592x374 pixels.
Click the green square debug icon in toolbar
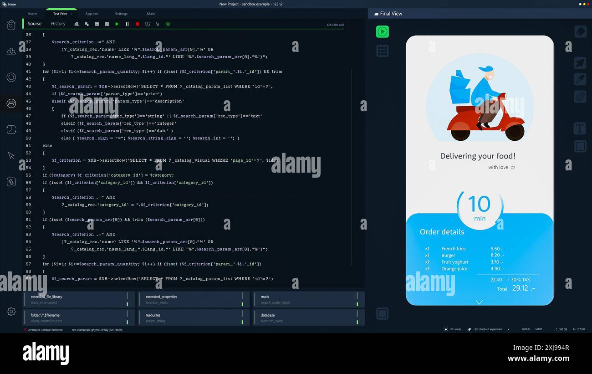click(168, 24)
